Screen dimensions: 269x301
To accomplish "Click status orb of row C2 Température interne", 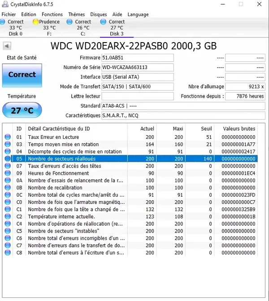I will pyautogui.click(x=8, y=216).
